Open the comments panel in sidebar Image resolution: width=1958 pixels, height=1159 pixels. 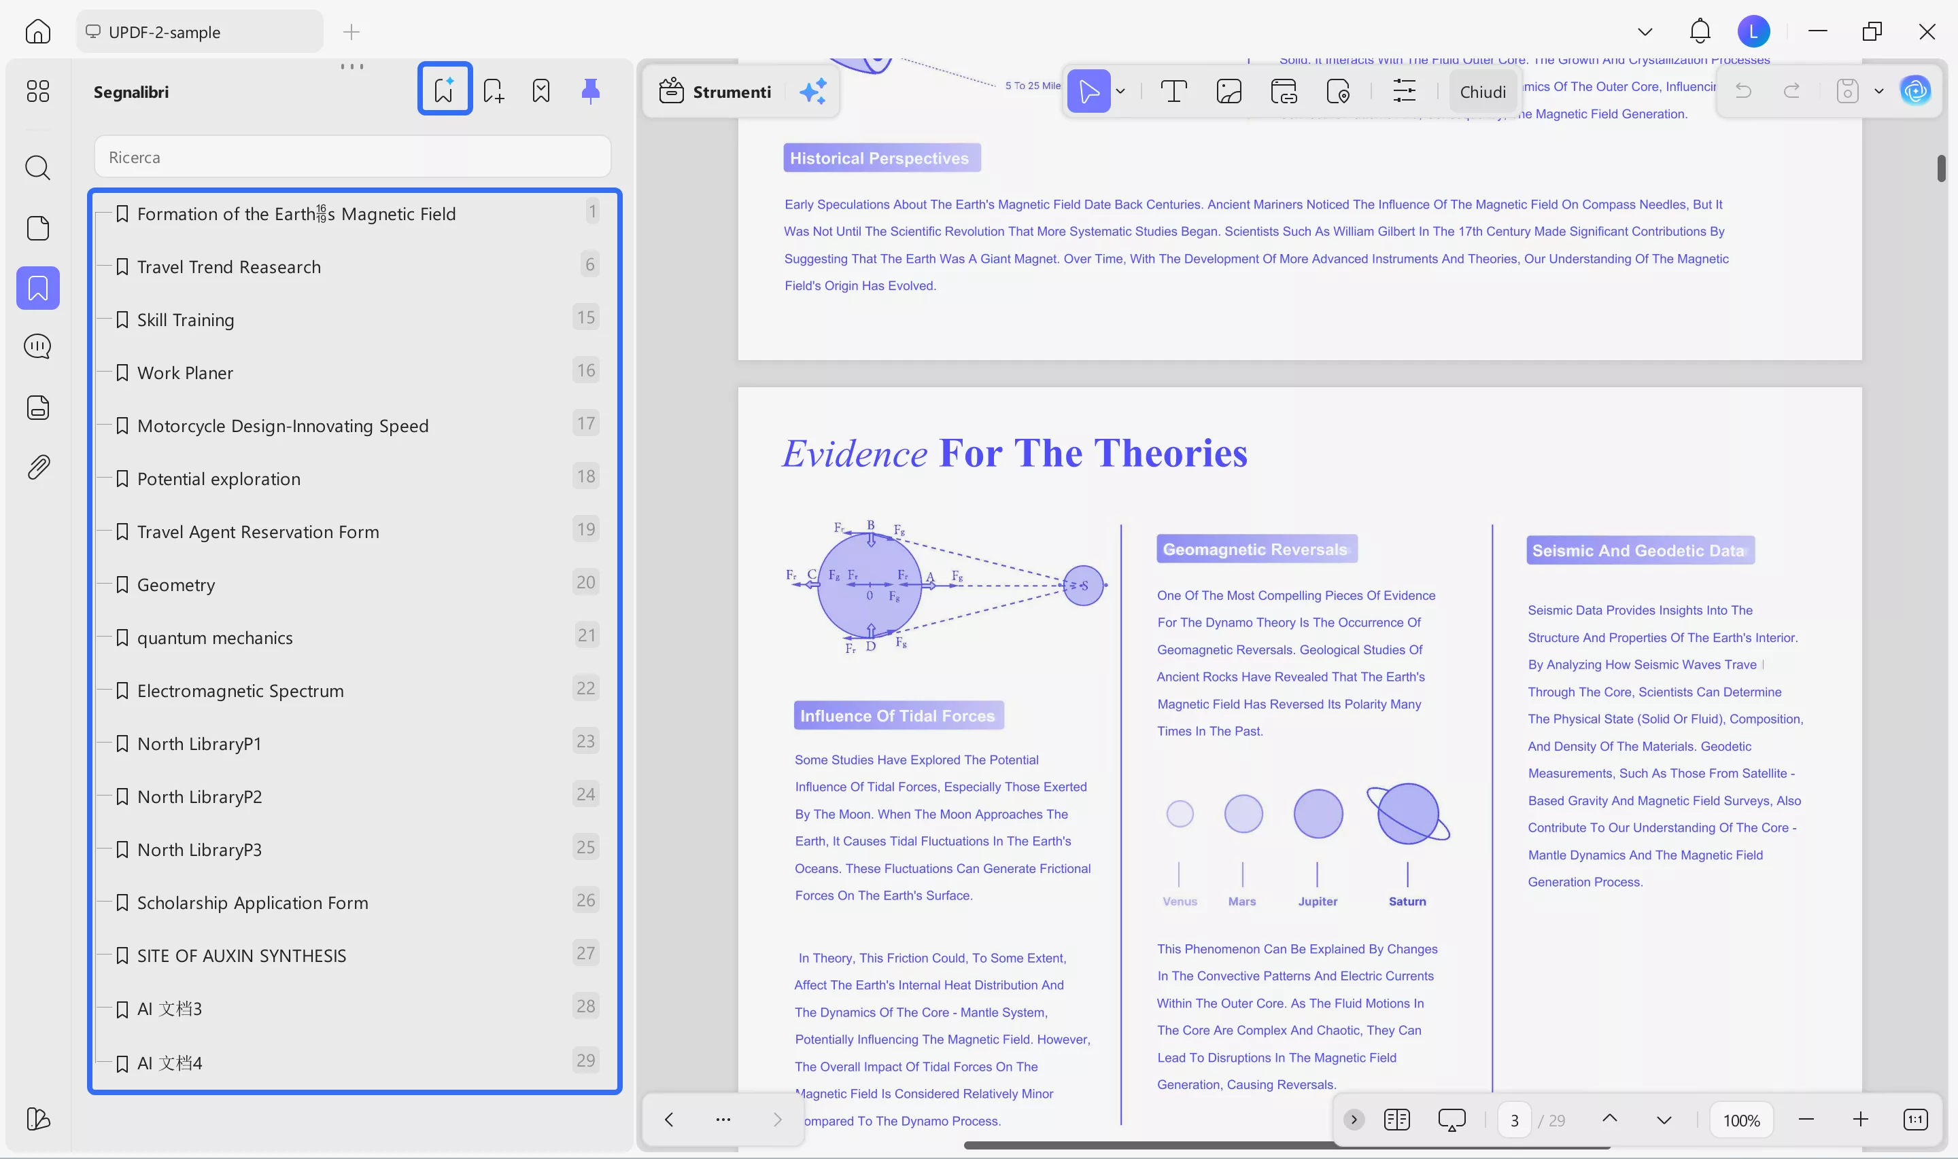coord(37,346)
